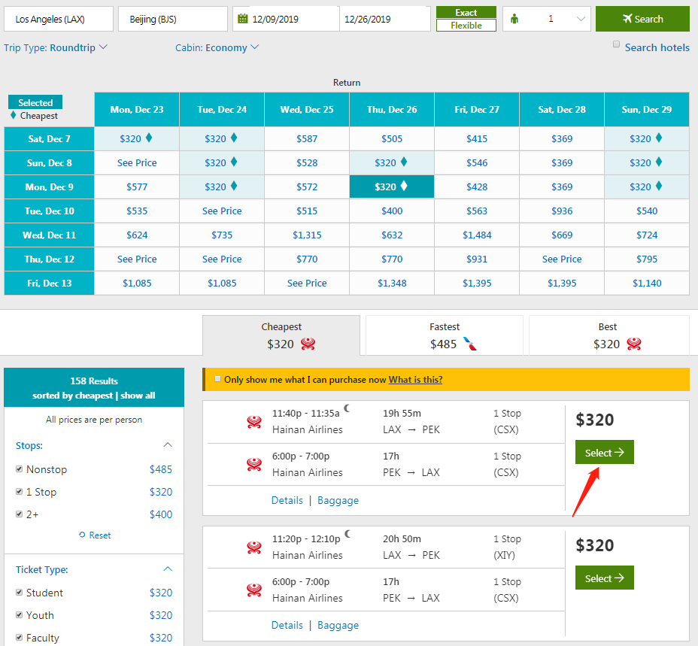
Task: Click the American Airlines logo in Fastest tab
Action: (x=470, y=344)
